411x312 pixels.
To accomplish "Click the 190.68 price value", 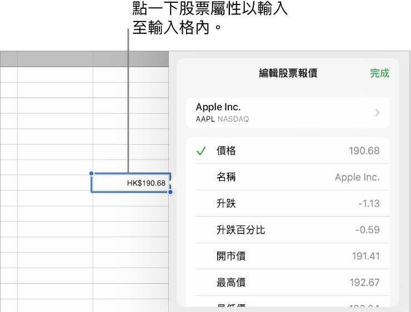I will point(364,151).
